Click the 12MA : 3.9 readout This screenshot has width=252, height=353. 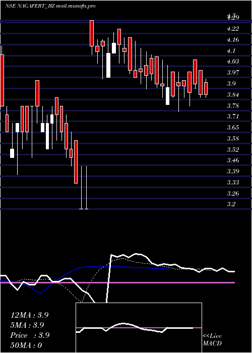[x=29, y=315]
